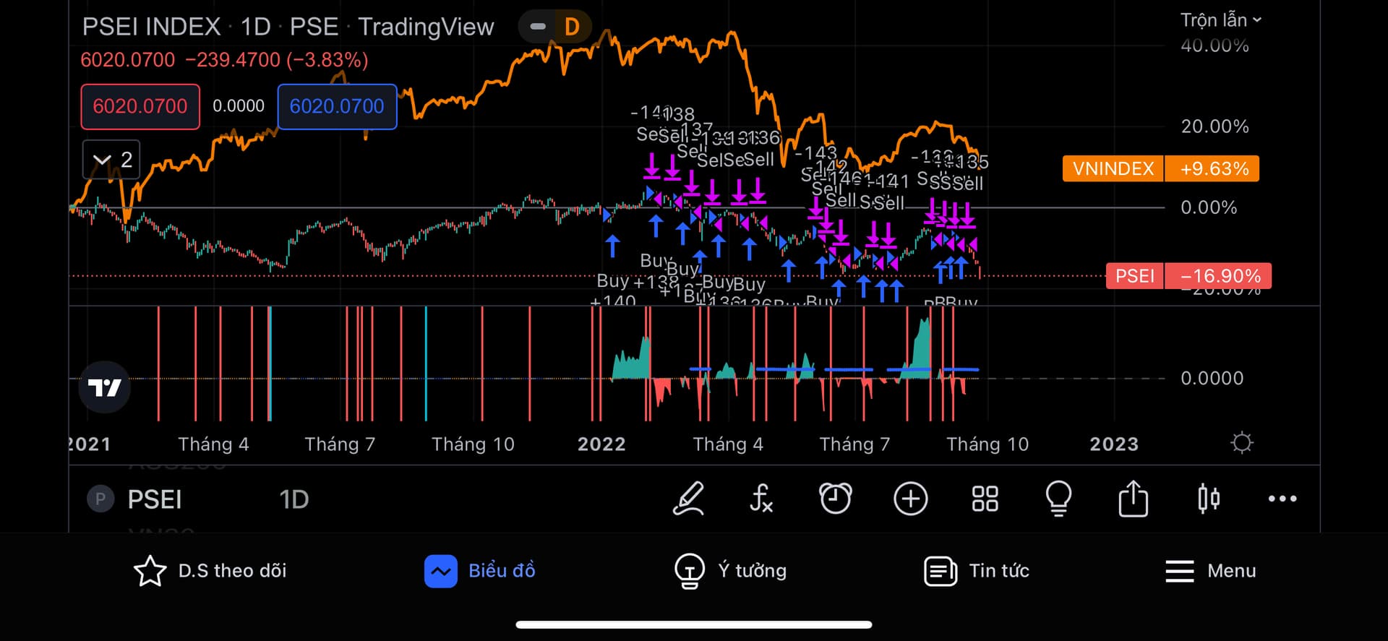Tap the blue buy price 6020.0700 button

pyautogui.click(x=337, y=107)
